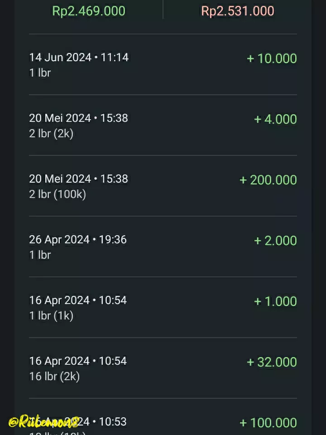The width and height of the screenshot is (326, 435).
Task: Click the "1 lbr" note under 14 Jun
Action: (x=40, y=72)
